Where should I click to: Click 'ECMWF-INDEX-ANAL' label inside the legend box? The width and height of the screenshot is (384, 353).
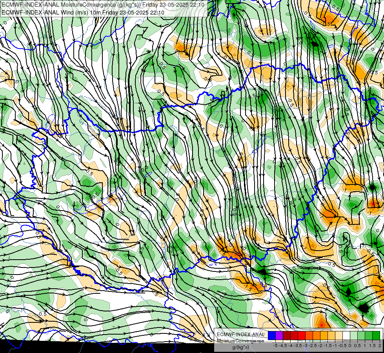click(x=241, y=335)
